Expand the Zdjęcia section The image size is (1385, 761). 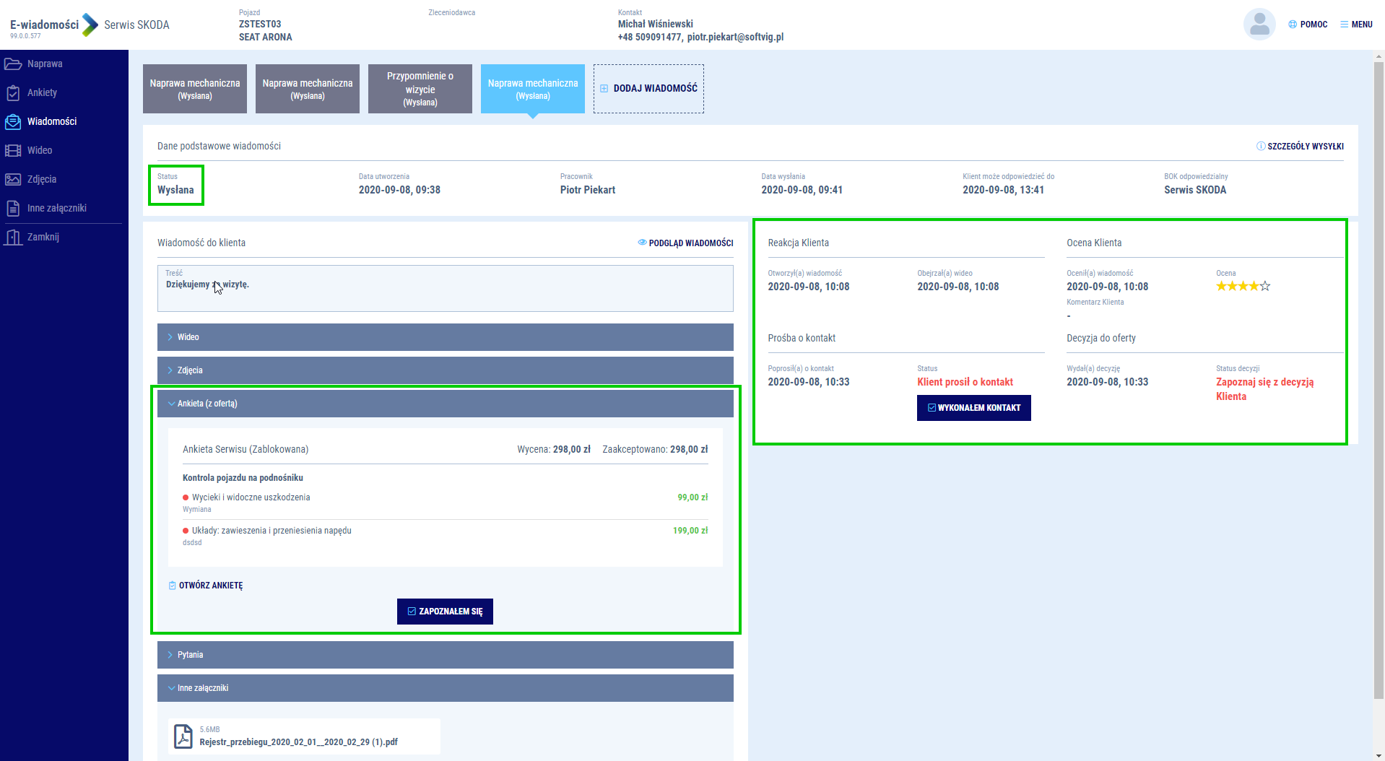pos(445,370)
